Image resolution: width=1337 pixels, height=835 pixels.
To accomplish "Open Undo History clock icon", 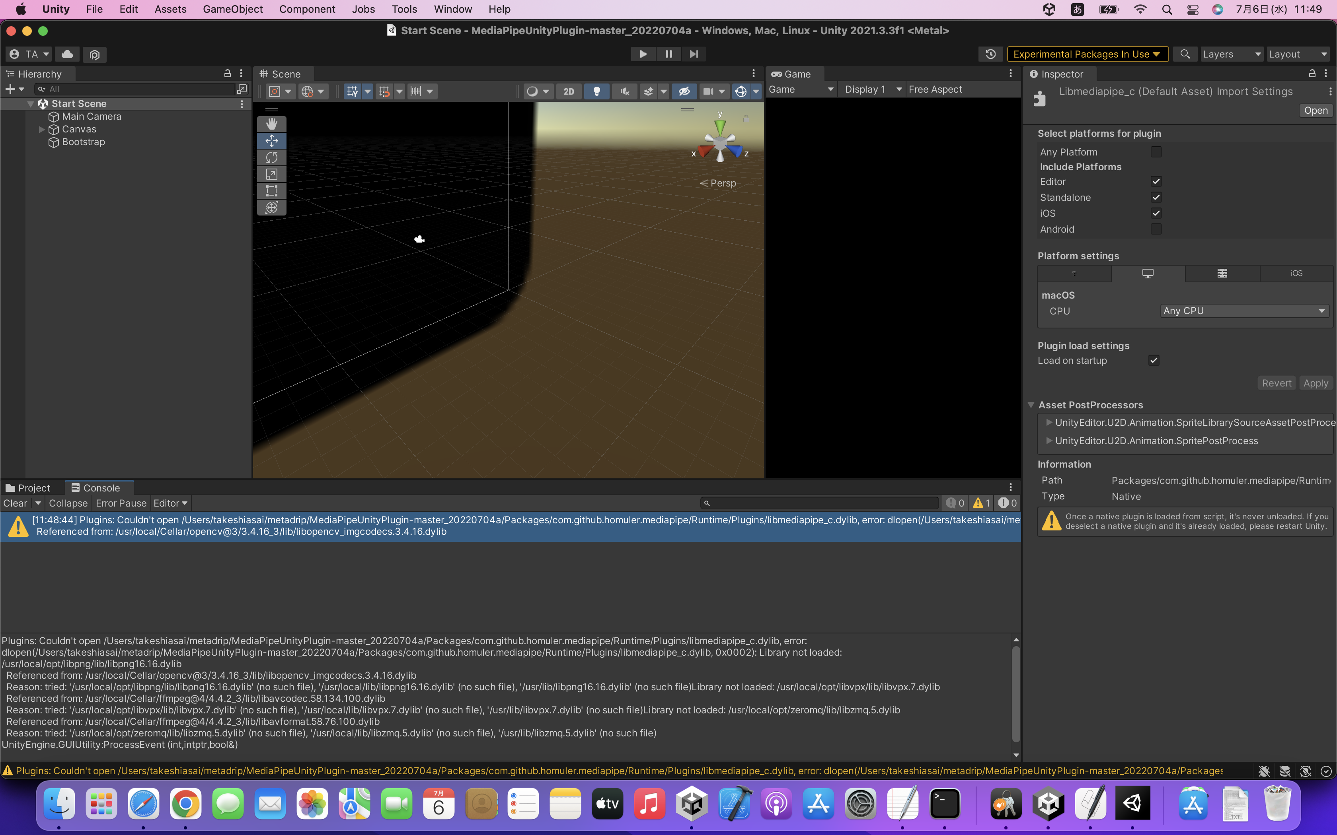I will [990, 54].
